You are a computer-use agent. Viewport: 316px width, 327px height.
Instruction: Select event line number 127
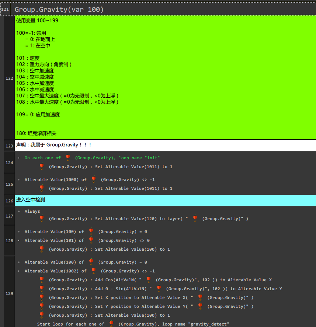(9, 216)
